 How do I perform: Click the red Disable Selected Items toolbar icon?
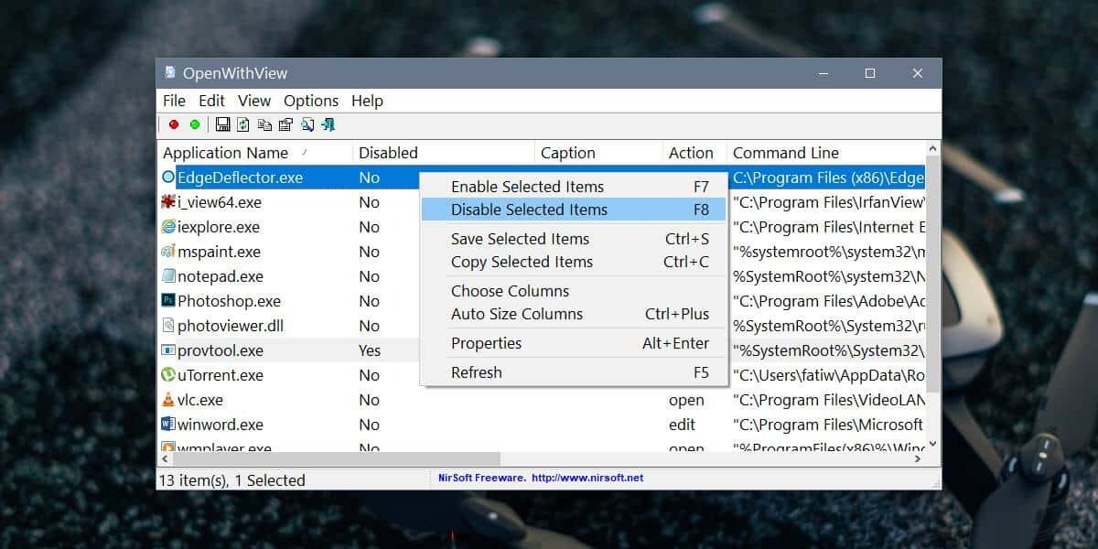click(174, 124)
